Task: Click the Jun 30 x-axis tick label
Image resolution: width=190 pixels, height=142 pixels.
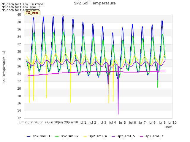Action: point(73,122)
